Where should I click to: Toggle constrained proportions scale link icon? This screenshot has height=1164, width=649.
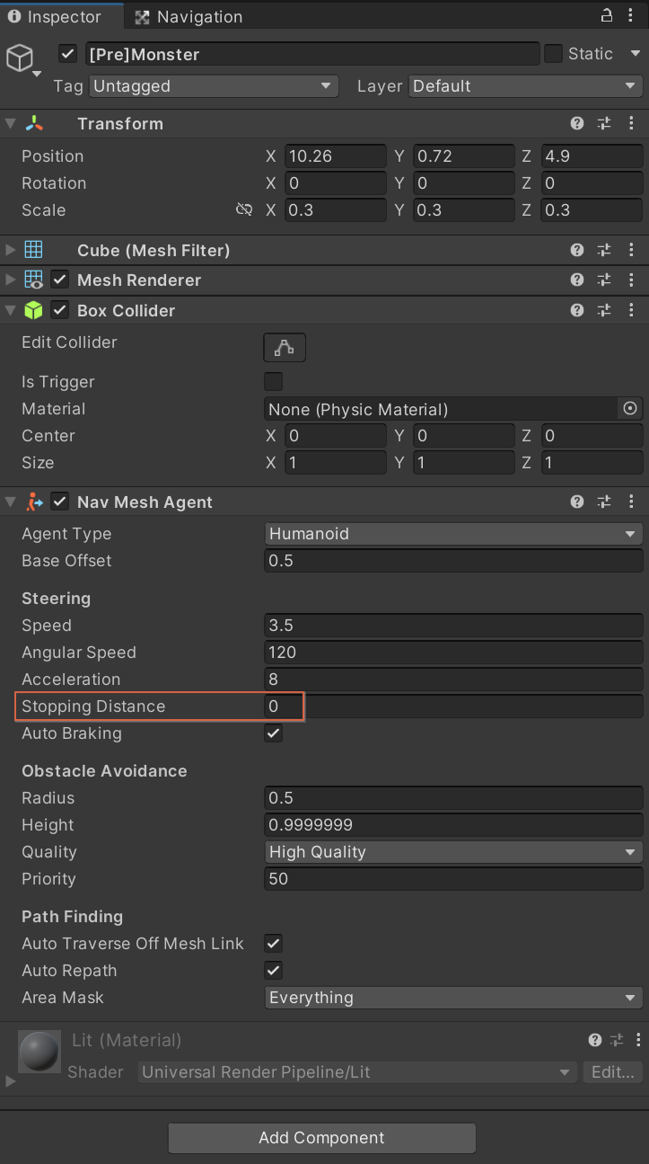coord(244,209)
